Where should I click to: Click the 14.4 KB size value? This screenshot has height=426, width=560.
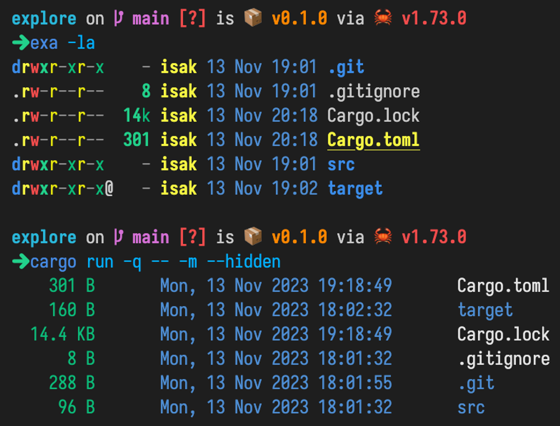[x=63, y=334]
